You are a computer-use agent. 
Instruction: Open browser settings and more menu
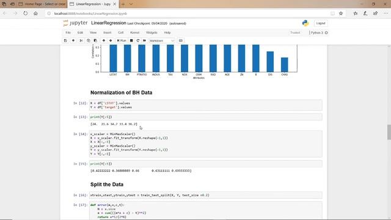[x=386, y=13]
